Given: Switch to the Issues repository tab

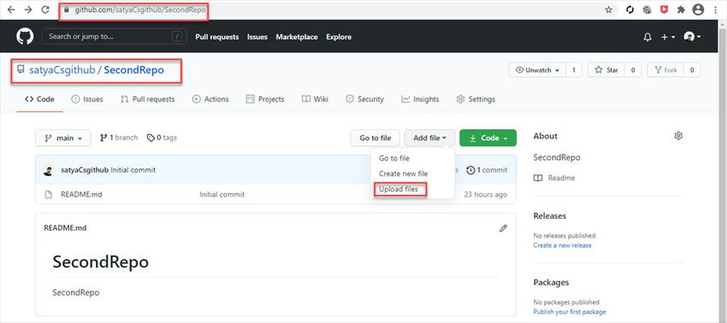Looking at the screenshot, I should tap(87, 99).
